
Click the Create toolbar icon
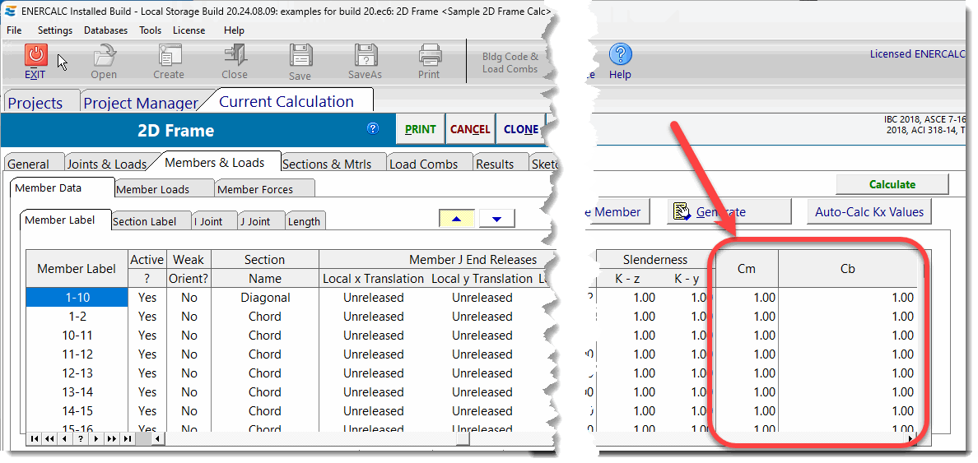point(169,55)
